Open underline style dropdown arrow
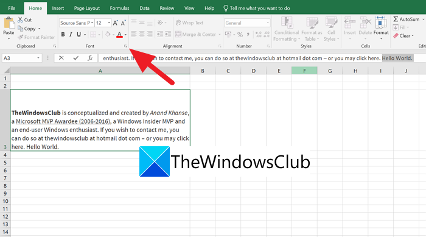Screen dimensions: 426x237 click(x=85, y=35)
